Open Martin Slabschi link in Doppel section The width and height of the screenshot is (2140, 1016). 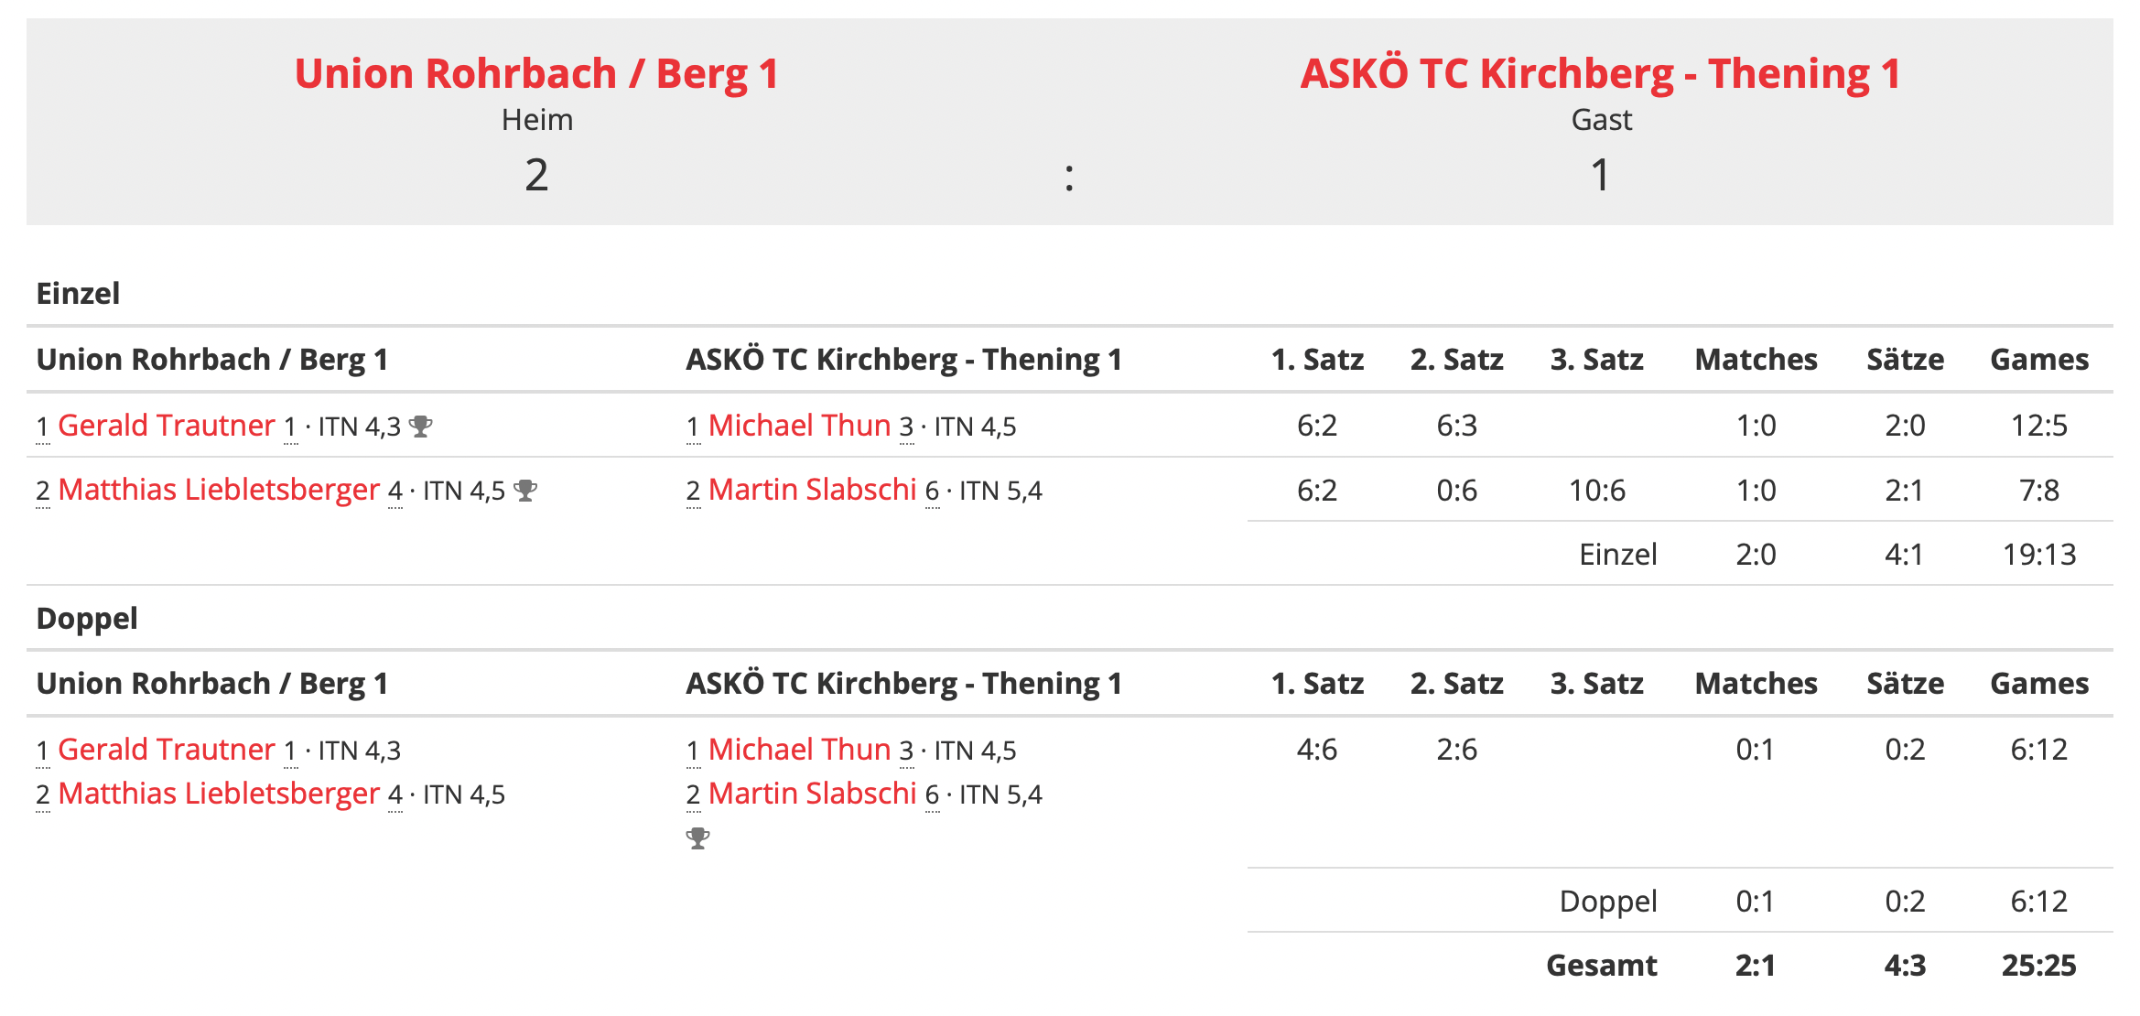[812, 794]
